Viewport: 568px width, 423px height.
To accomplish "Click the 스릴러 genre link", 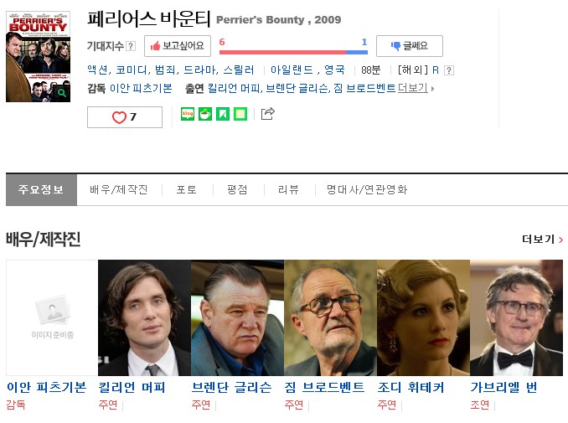I will click(x=239, y=70).
